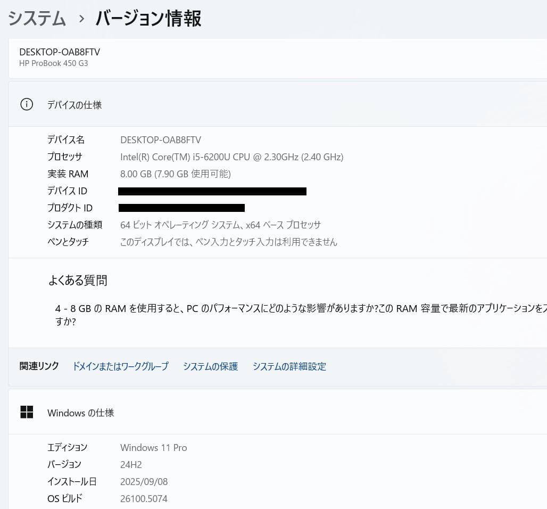Screen dimensions: 547x509
Task: Click the OS ビルド number 26100.5074
Action: (x=144, y=498)
